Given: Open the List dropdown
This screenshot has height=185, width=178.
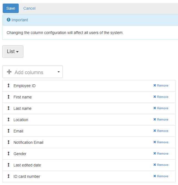Looking at the screenshot, I should (13, 51).
